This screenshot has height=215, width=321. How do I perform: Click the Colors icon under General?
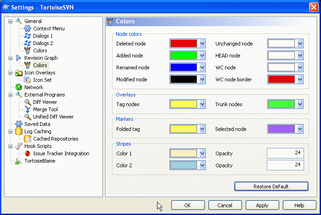(28, 51)
